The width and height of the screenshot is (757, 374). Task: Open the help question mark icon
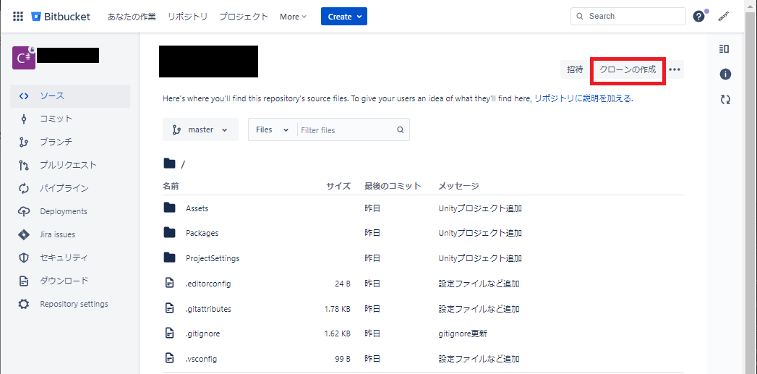698,16
